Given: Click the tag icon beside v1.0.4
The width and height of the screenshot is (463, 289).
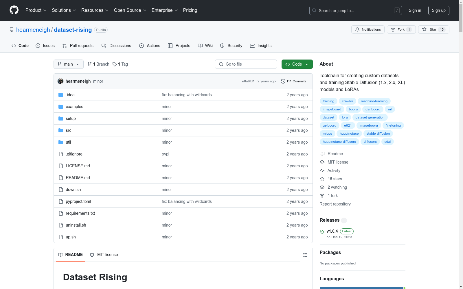Looking at the screenshot, I should [322, 232].
